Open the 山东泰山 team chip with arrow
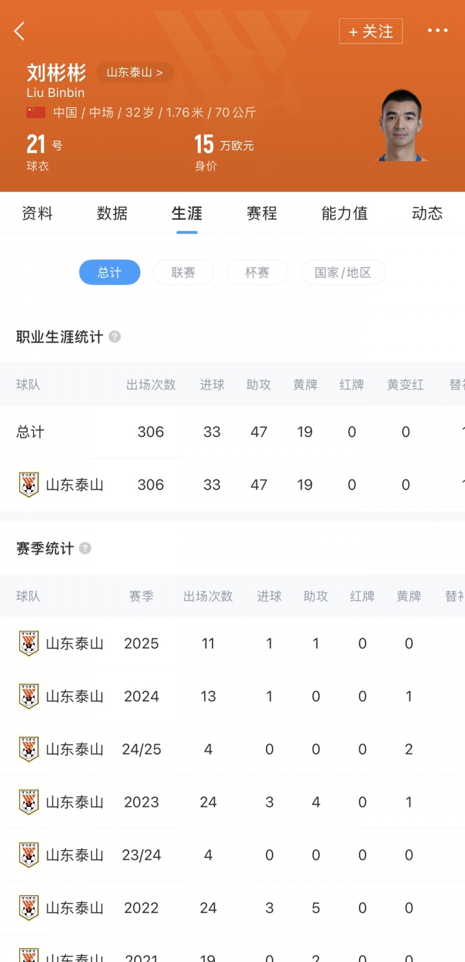The width and height of the screenshot is (465, 962). pyautogui.click(x=134, y=72)
